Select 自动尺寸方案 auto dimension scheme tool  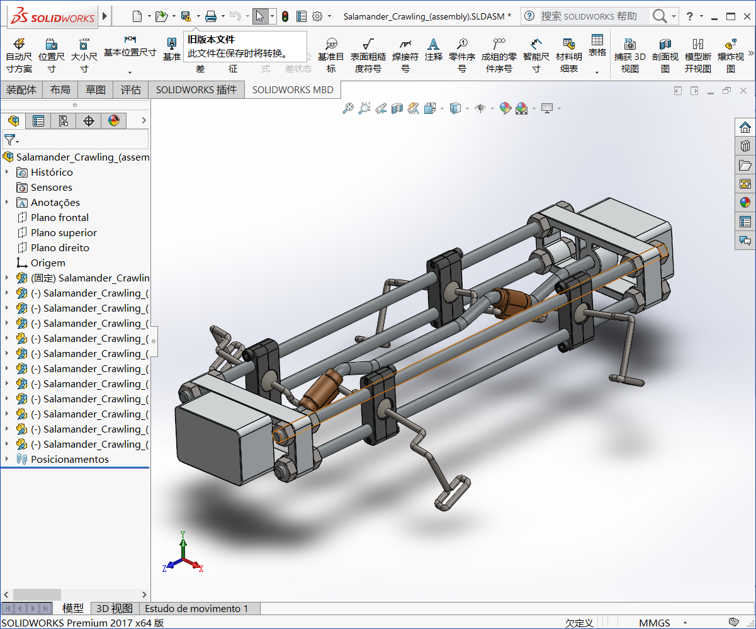(x=19, y=55)
